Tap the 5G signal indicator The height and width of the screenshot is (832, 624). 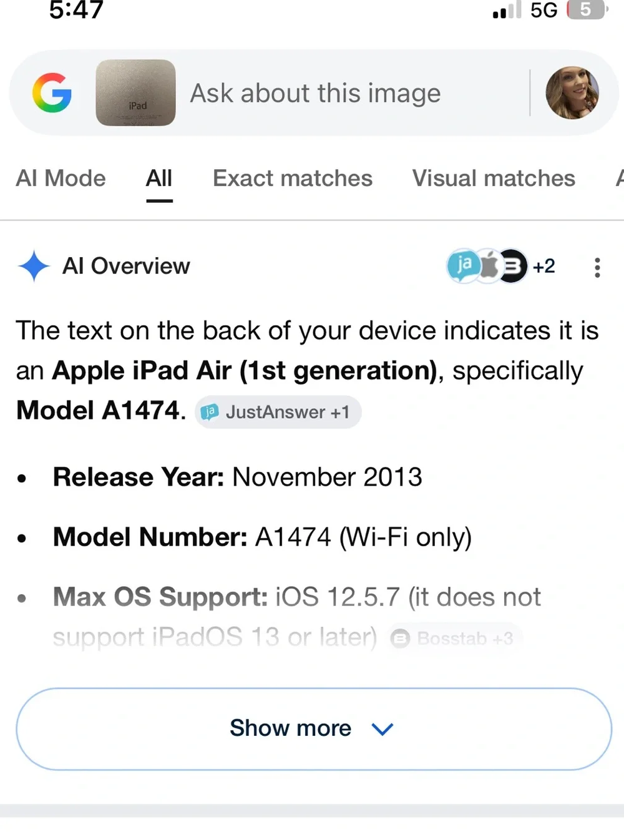(x=544, y=10)
